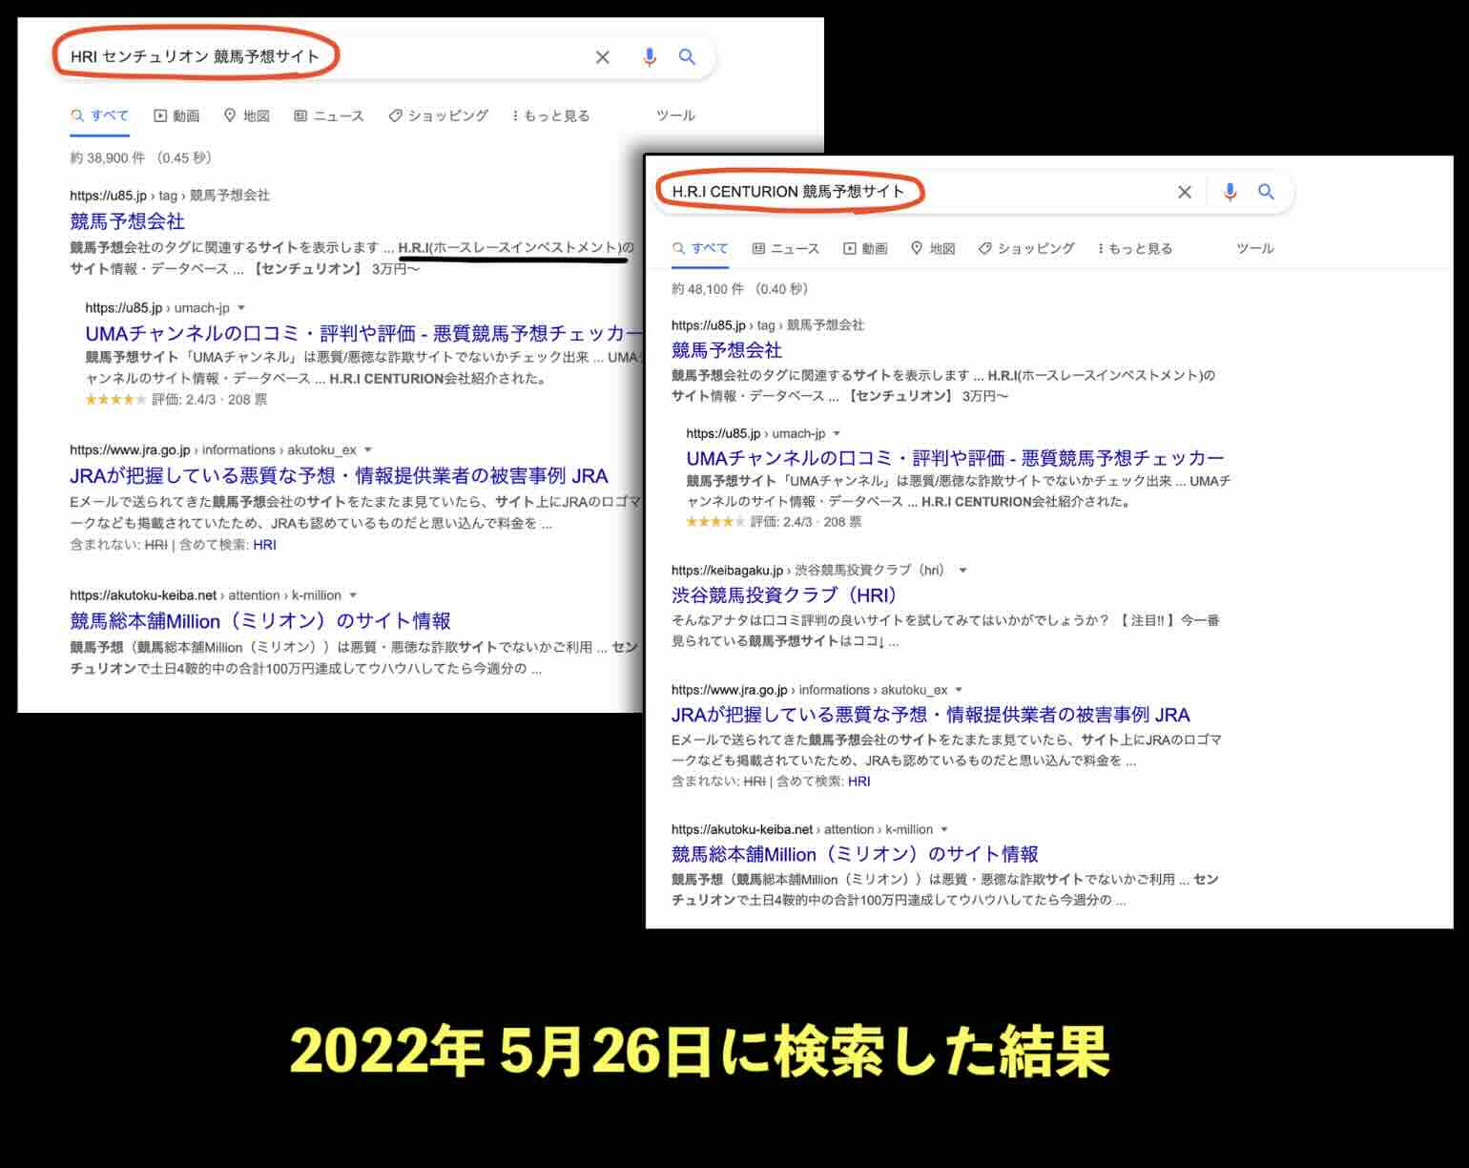Open ショッピング tab in left window
Viewport: 1469px width, 1168px height.
(438, 115)
